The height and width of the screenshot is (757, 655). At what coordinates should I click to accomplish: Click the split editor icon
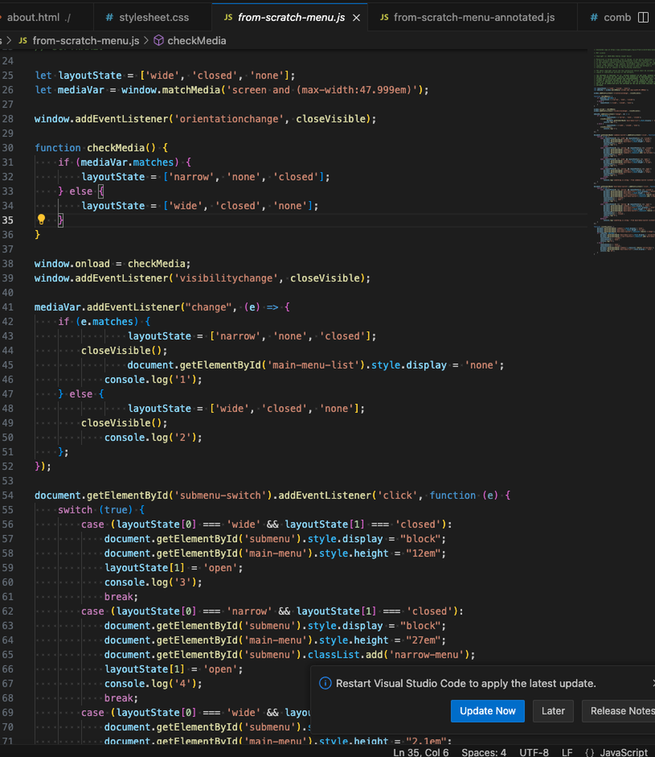(643, 17)
